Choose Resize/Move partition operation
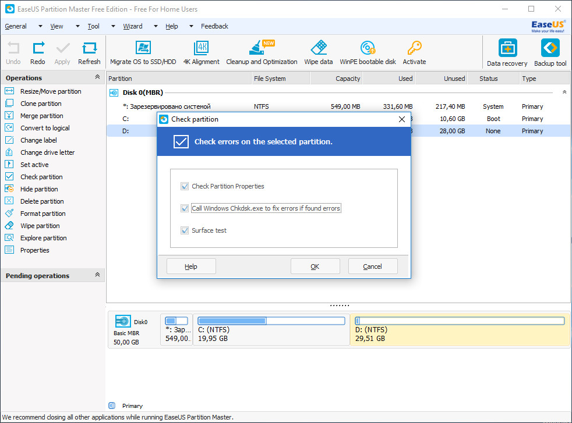Image resolution: width=572 pixels, height=423 pixels. [51, 91]
